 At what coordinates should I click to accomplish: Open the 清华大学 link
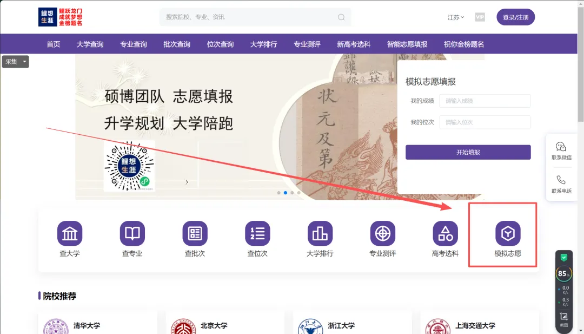pos(87,325)
